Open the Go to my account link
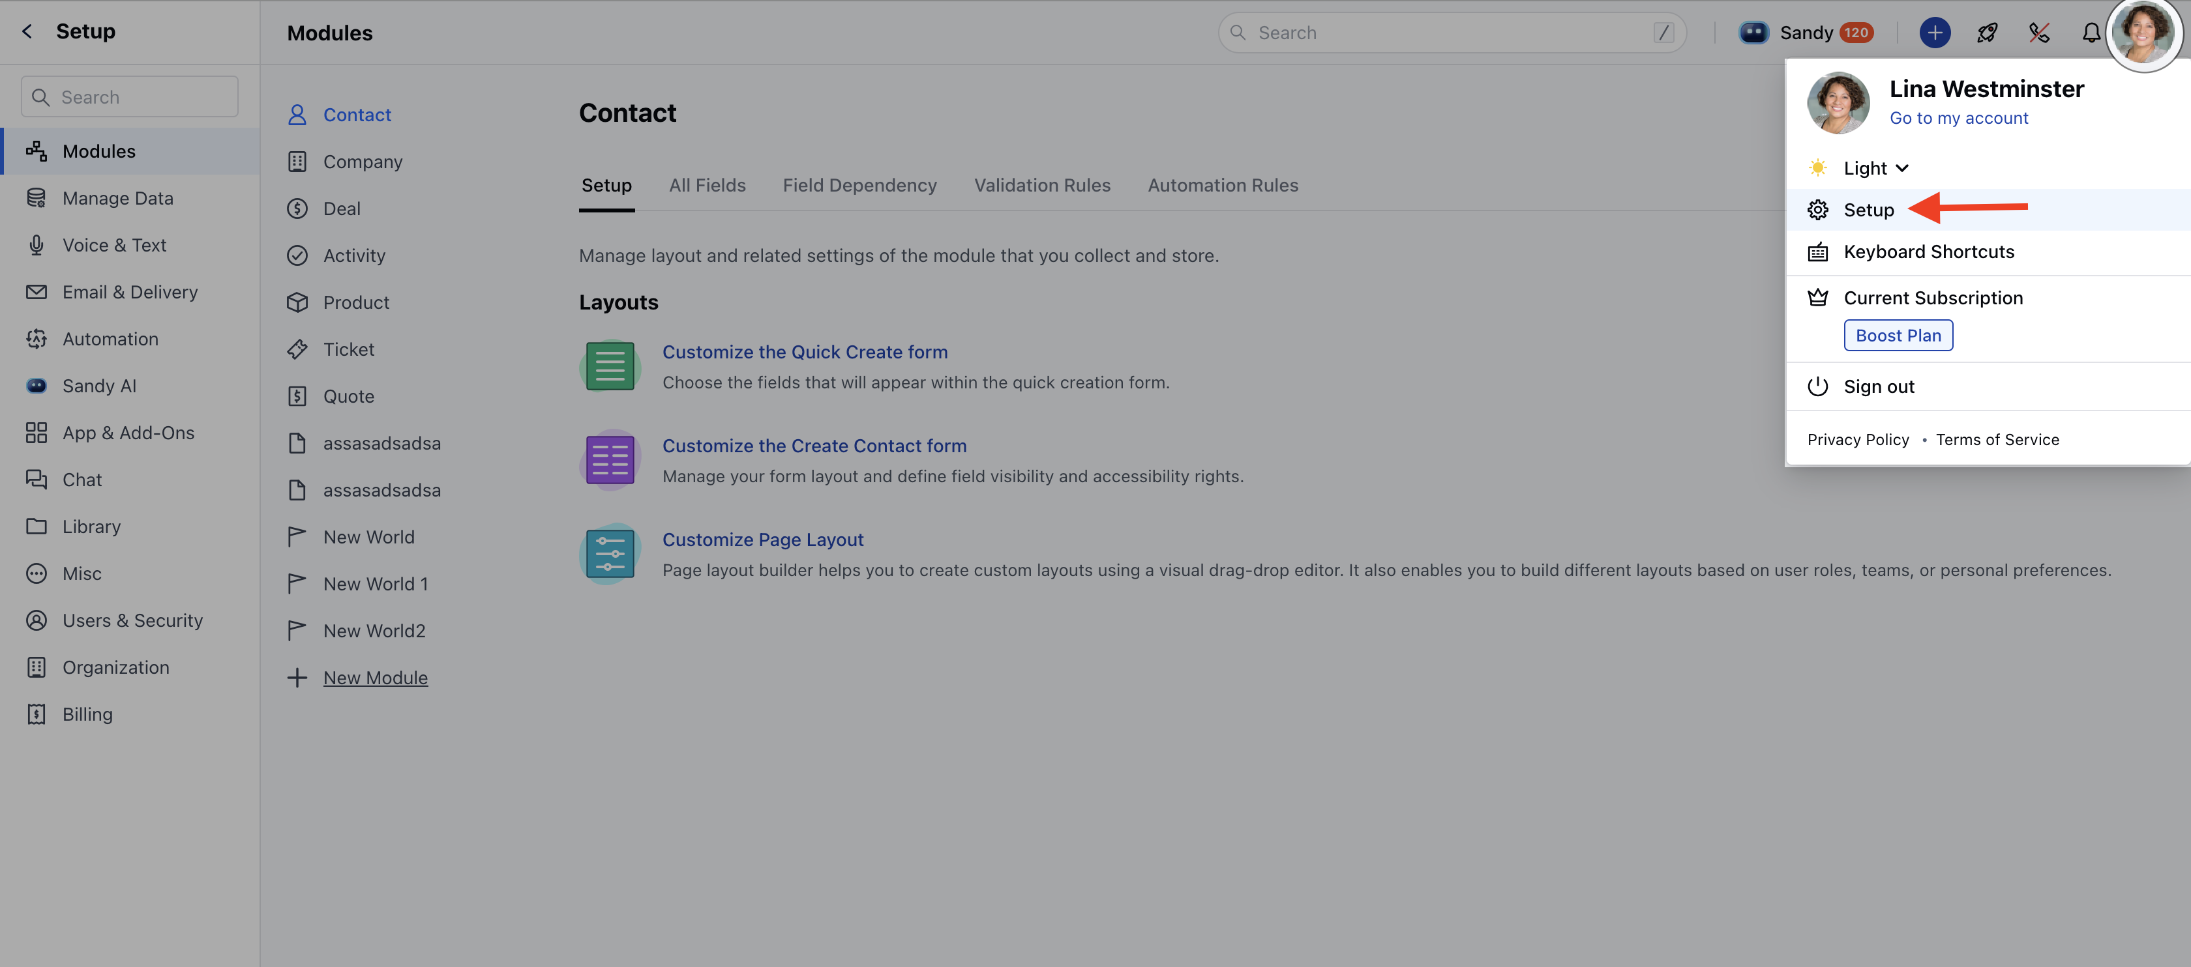 [x=1958, y=118]
